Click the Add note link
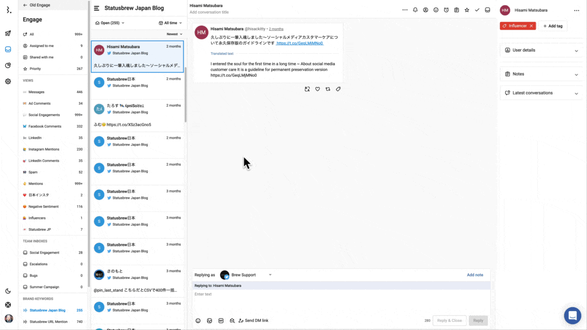Image resolution: width=587 pixels, height=330 pixels. [475, 275]
